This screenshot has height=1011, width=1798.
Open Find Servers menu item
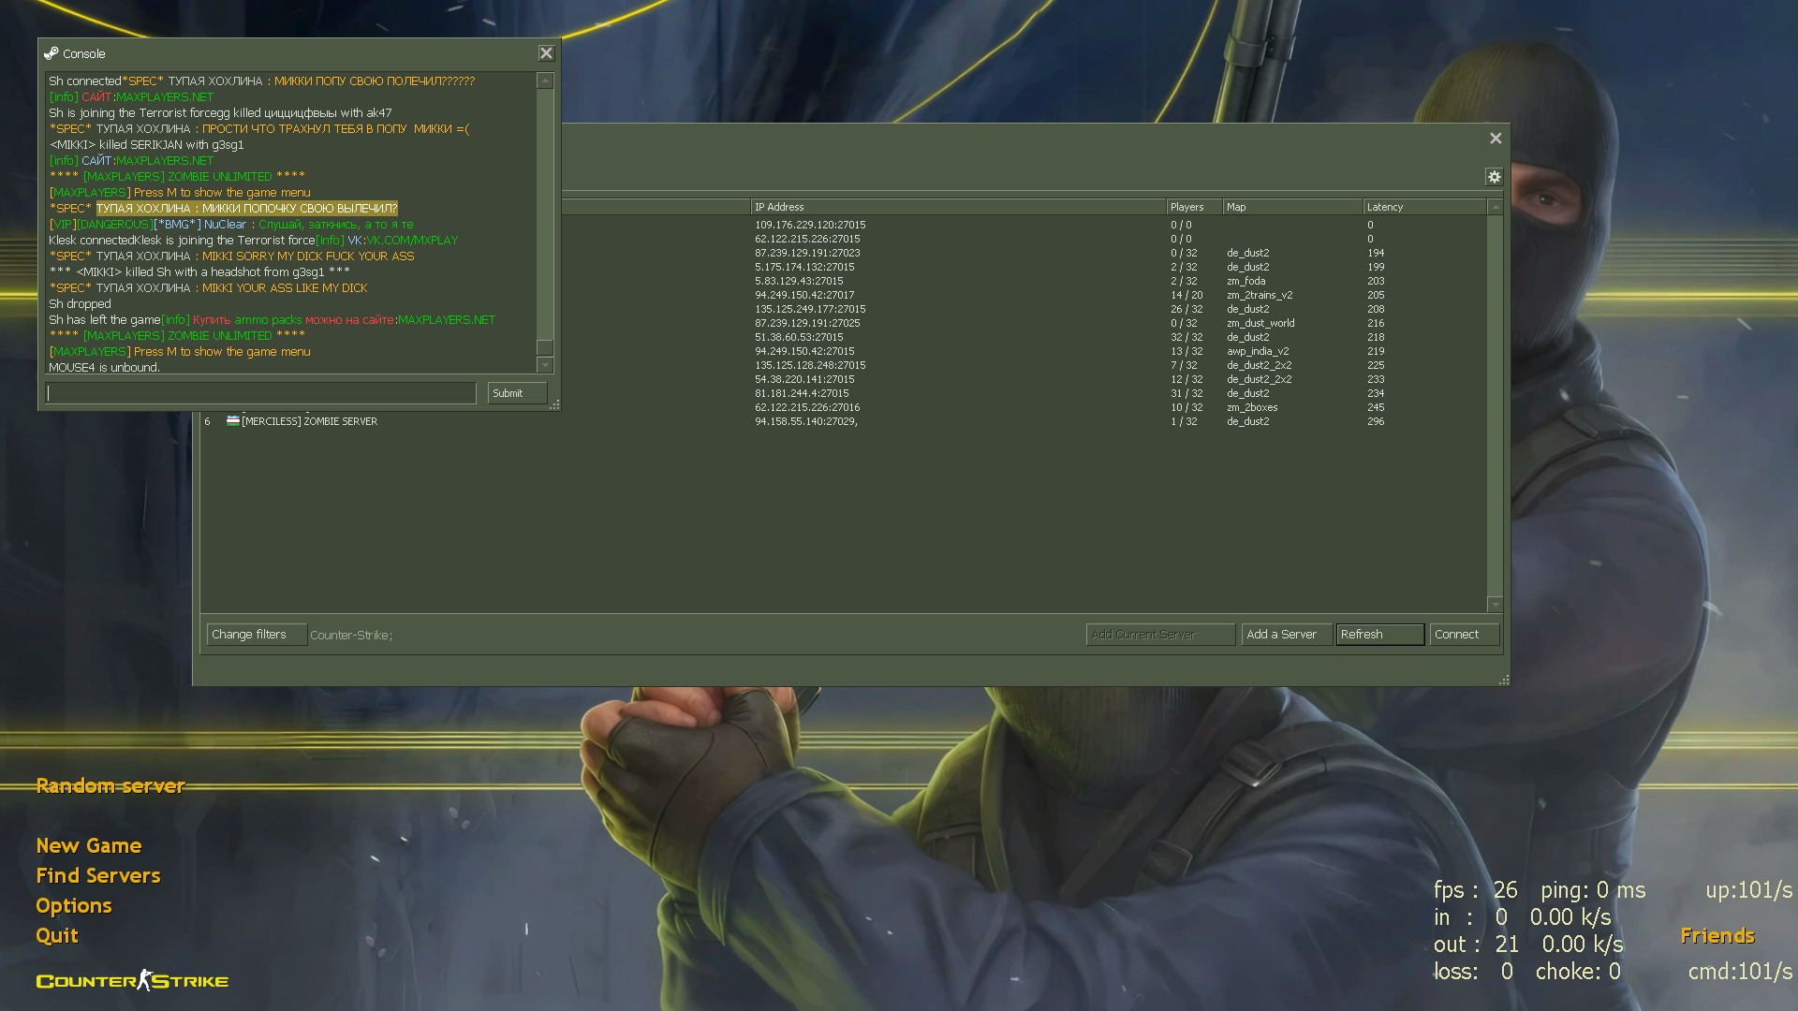point(98,876)
